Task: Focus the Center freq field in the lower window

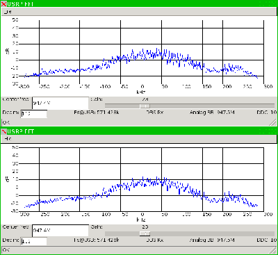Action: pos(60,231)
